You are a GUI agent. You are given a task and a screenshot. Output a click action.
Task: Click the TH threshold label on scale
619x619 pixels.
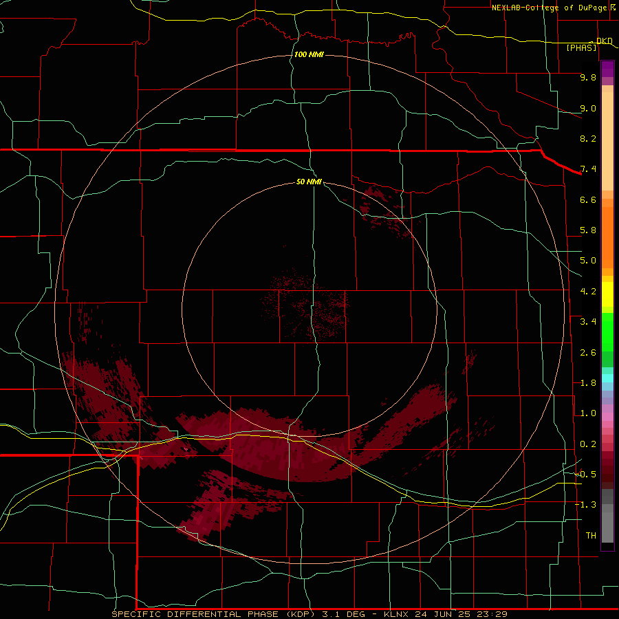[x=591, y=536]
